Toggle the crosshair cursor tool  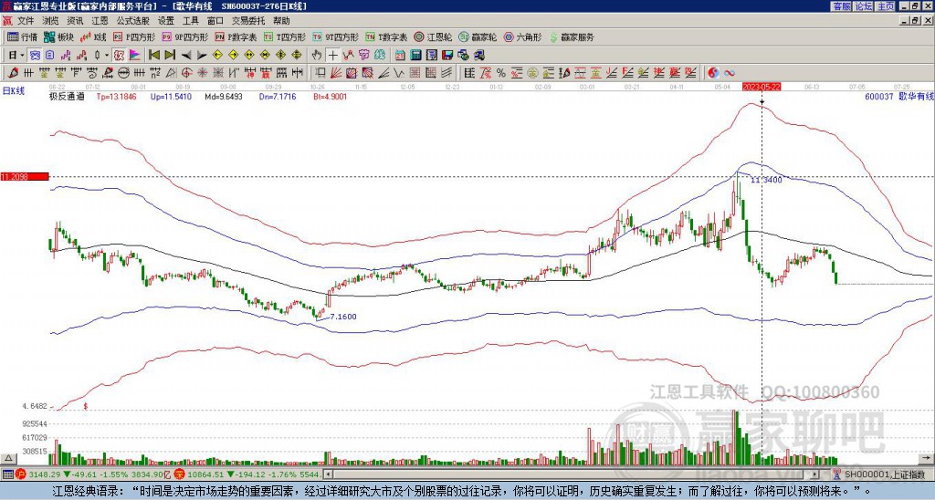click(x=332, y=56)
